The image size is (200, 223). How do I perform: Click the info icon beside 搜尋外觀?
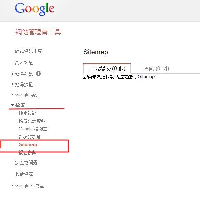pos(38,74)
